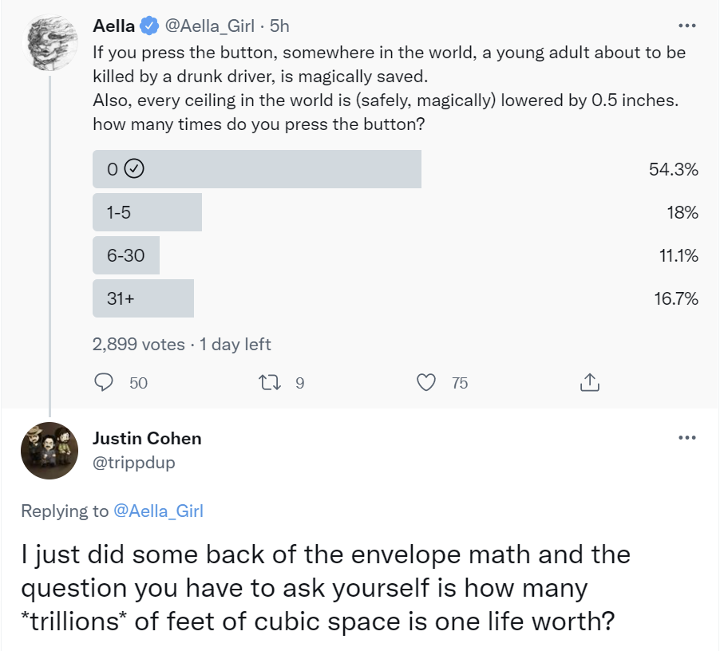
Task: Click the share upload icon
Action: point(588,383)
